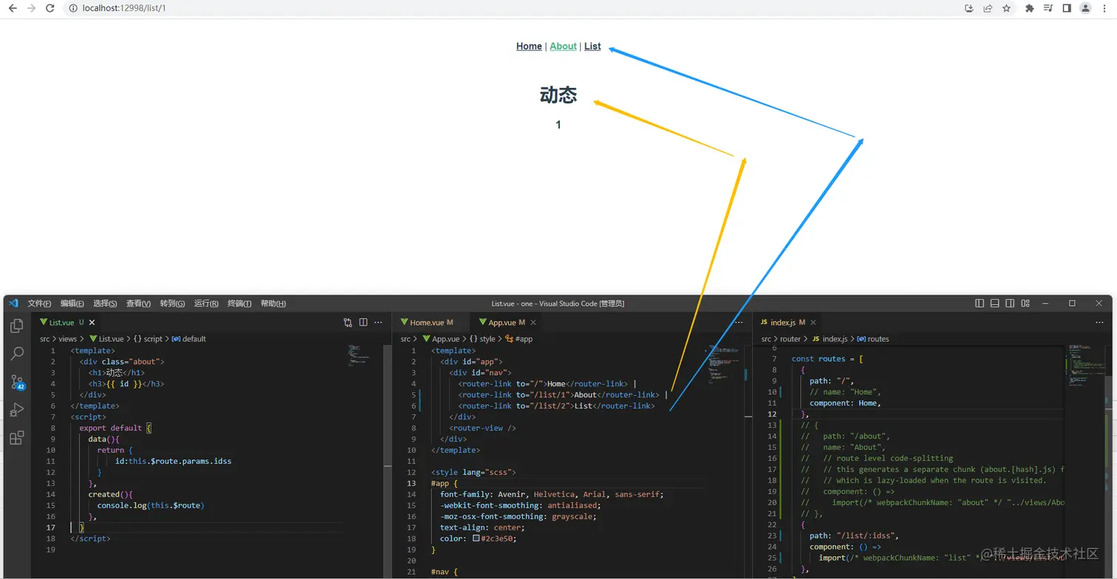1117x579 pixels.
Task: Click 'path: "/list/:idss"' line in index.js
Action: click(x=854, y=536)
